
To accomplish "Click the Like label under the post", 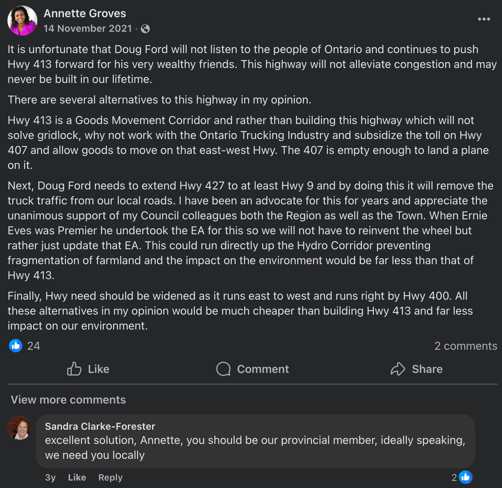I will click(99, 369).
